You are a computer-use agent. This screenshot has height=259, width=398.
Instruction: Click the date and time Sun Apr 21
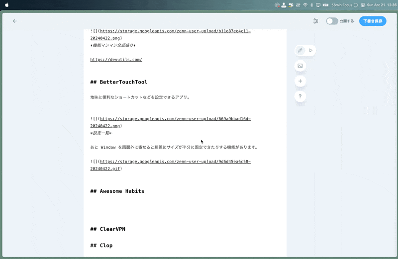[382, 5]
